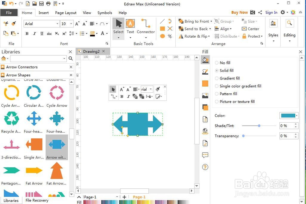Pick the rectangle shape tool
Viewport: 306px width, 204px height.
point(162,29)
